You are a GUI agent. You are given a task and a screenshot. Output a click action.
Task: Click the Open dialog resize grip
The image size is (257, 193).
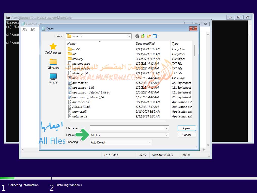click(x=196, y=147)
